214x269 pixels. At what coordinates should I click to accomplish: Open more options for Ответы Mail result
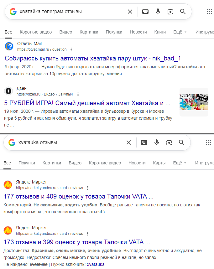coord(71,49)
